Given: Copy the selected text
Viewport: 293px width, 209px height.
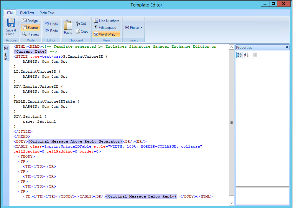Looking at the screenshot, I should pos(82,31).
